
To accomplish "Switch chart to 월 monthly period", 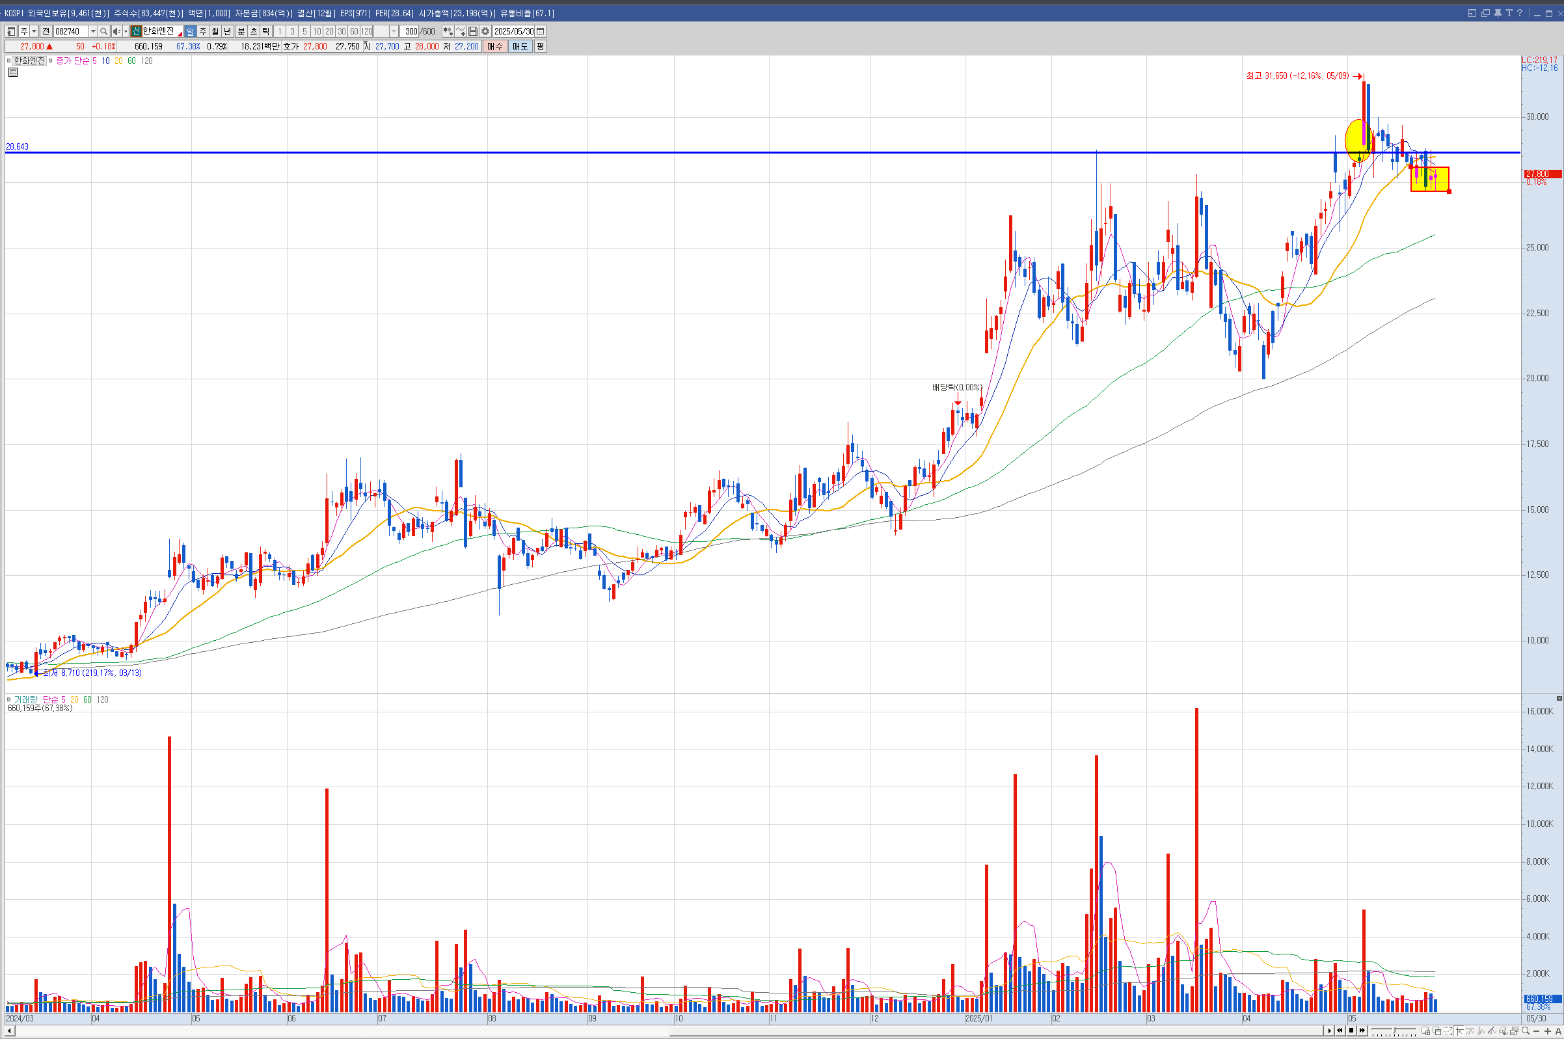I will pos(215,31).
